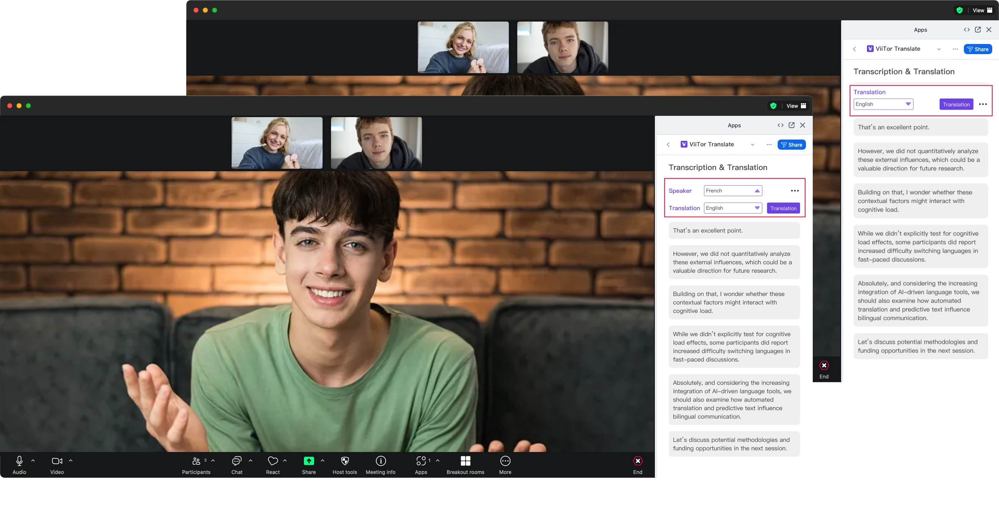Select hoodie man's thumbnail in back window
This screenshot has height=526, width=999.
pyautogui.click(x=563, y=47)
